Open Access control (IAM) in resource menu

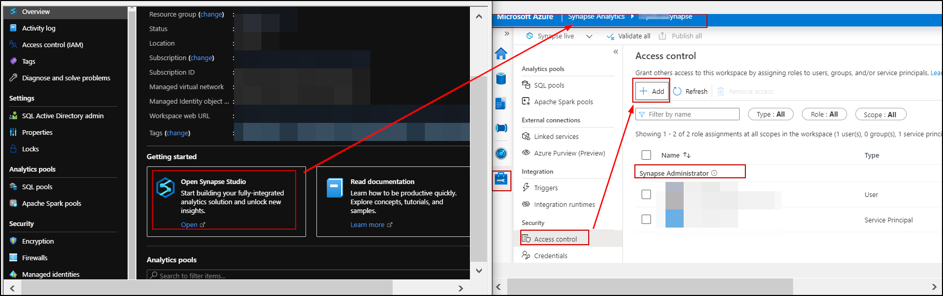pyautogui.click(x=52, y=45)
